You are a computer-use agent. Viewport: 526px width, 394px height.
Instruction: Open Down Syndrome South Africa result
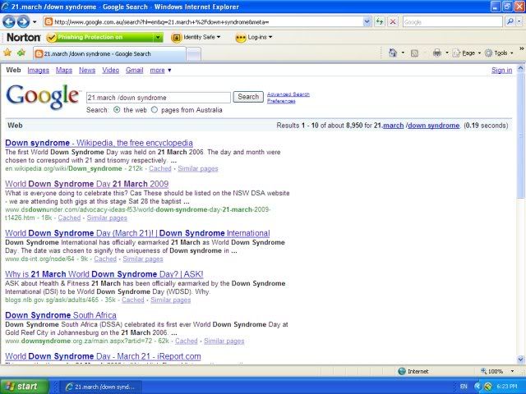point(61,315)
